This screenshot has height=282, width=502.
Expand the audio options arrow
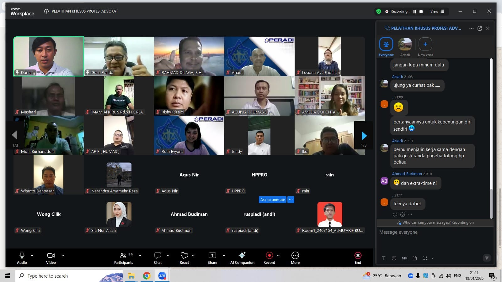32,255
